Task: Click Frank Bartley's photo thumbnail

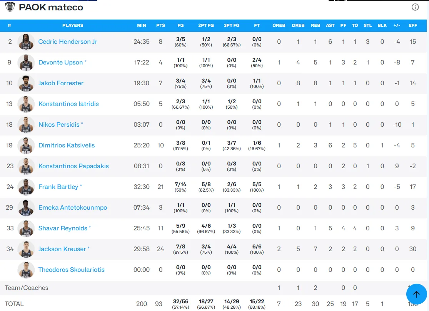Action: pyautogui.click(x=26, y=187)
